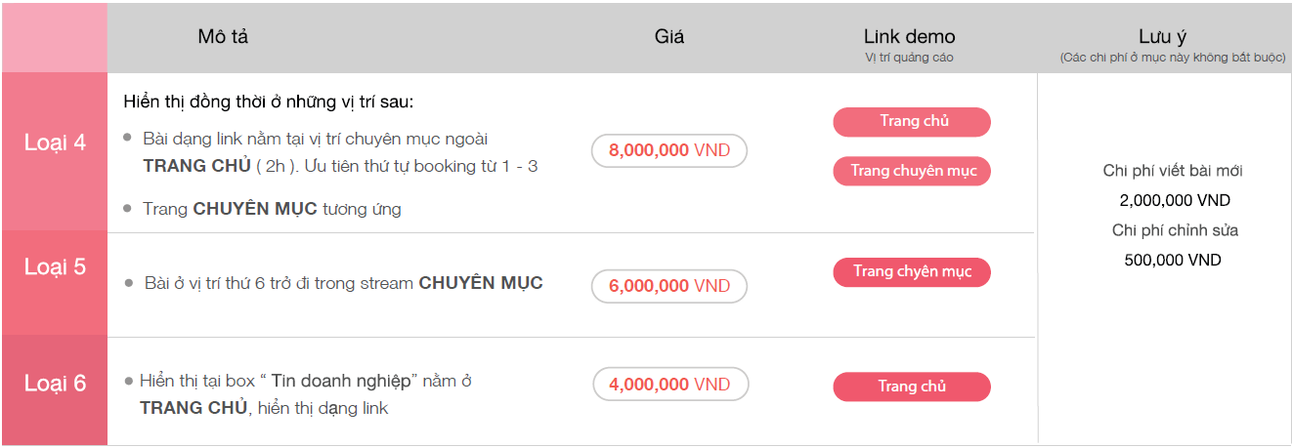Screen dimensions: 1292x448
Task: Open the Trang chyện mục demo for Loại 5
Action: click(x=912, y=272)
